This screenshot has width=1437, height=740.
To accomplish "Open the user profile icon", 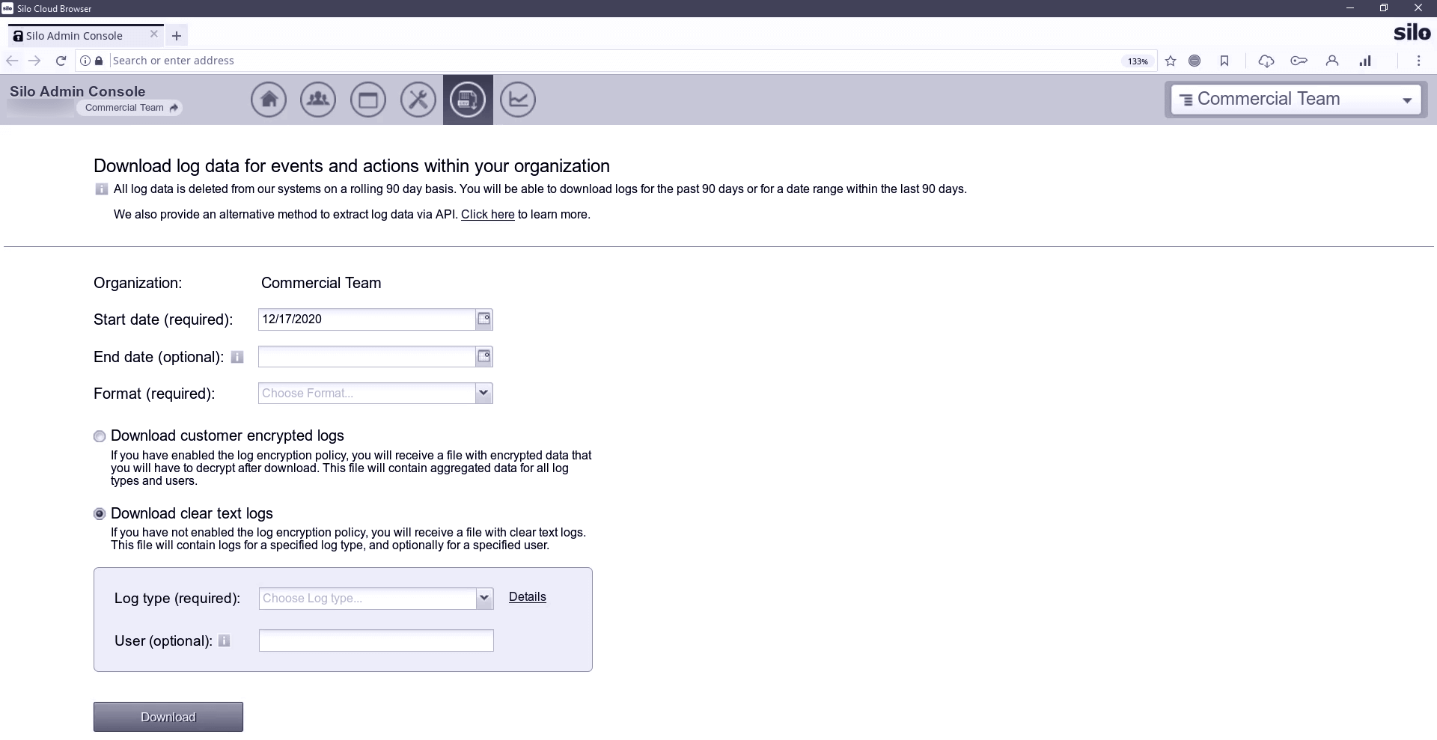I will point(1332,61).
